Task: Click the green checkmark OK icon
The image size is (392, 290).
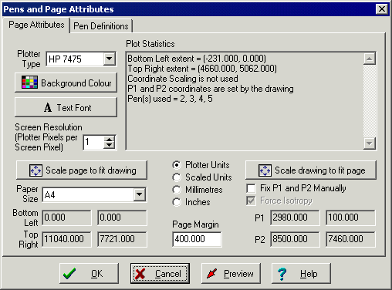Action: [69, 274]
